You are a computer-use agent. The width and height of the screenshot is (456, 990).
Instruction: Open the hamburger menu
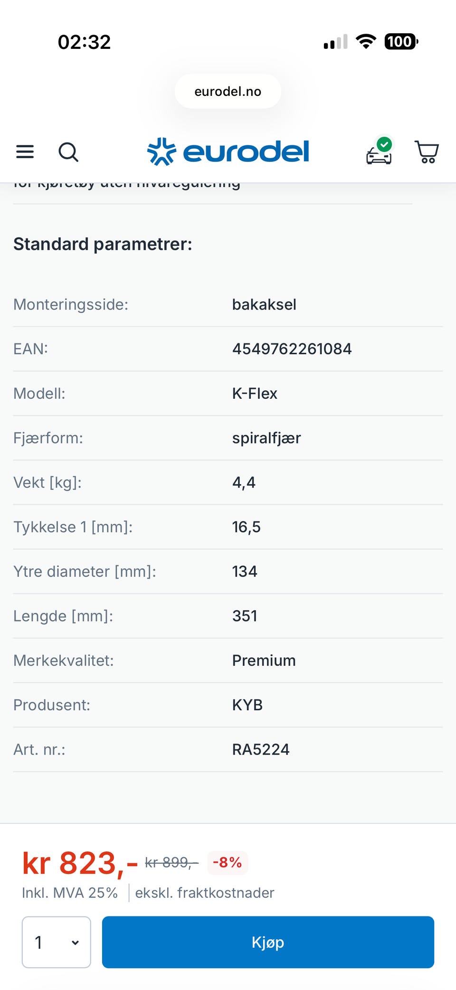point(25,152)
